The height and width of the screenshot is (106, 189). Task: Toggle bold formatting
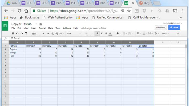(97, 34)
